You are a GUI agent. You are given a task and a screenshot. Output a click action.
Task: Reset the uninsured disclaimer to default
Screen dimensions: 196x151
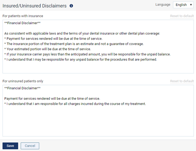coord(182,81)
